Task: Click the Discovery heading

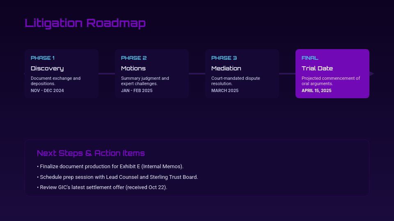Action: click(x=47, y=68)
